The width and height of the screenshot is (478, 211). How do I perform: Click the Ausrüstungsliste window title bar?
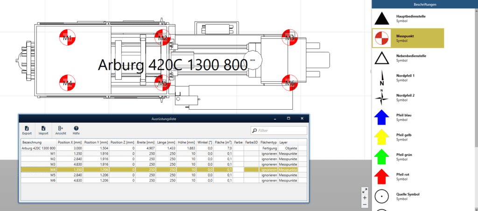[x=164, y=119]
